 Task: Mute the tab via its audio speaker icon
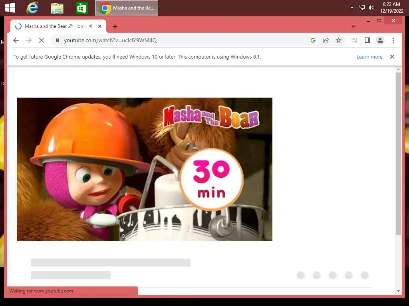click(x=91, y=26)
